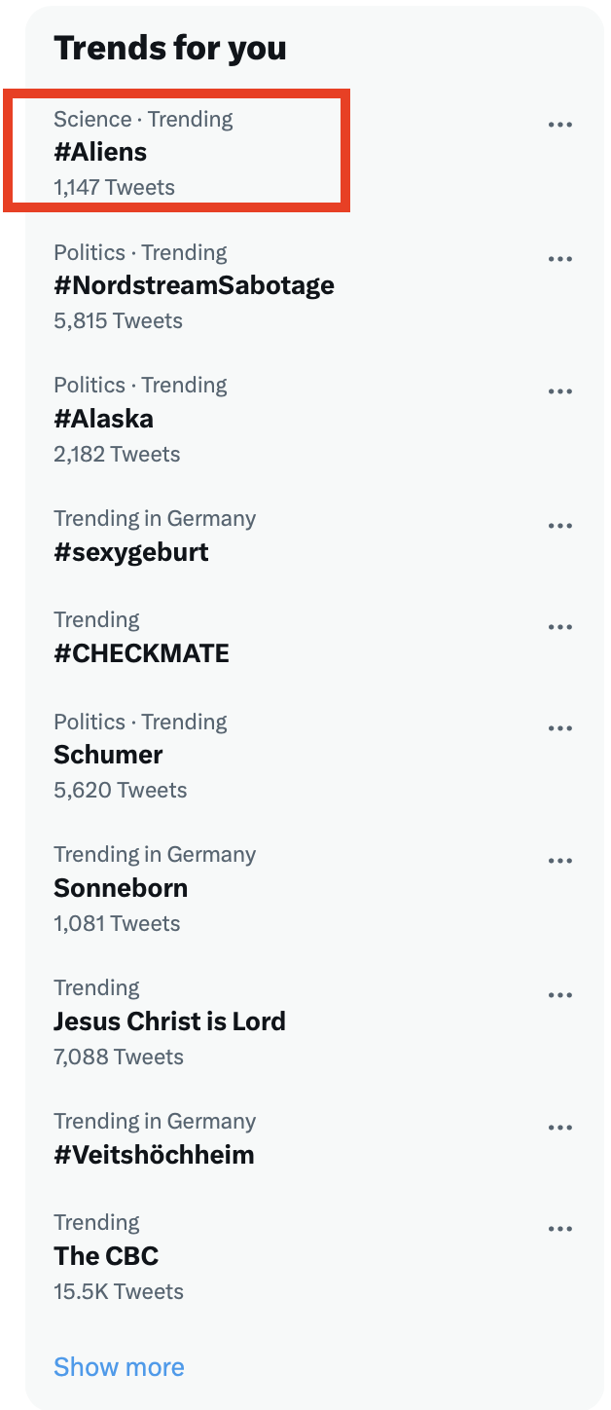
Task: Open more options for #sexygeburt trend
Action: tap(559, 526)
